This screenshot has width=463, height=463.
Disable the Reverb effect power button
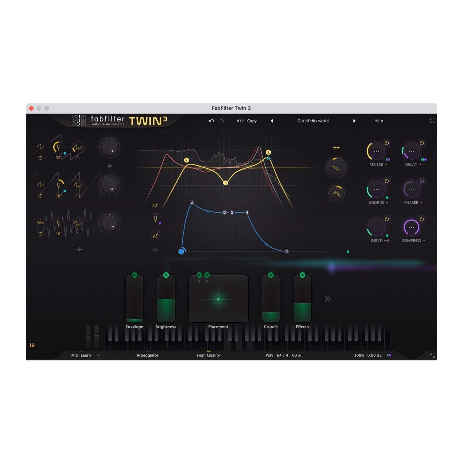(x=386, y=143)
